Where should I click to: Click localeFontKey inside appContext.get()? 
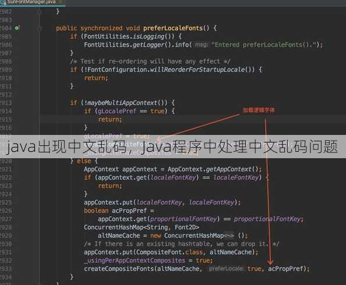[x=173, y=178]
